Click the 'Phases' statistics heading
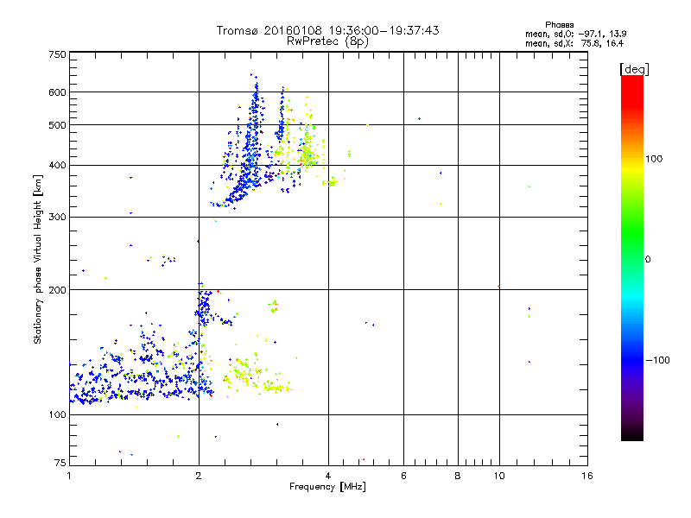Viewport: 691px width, 518px height. coord(559,25)
